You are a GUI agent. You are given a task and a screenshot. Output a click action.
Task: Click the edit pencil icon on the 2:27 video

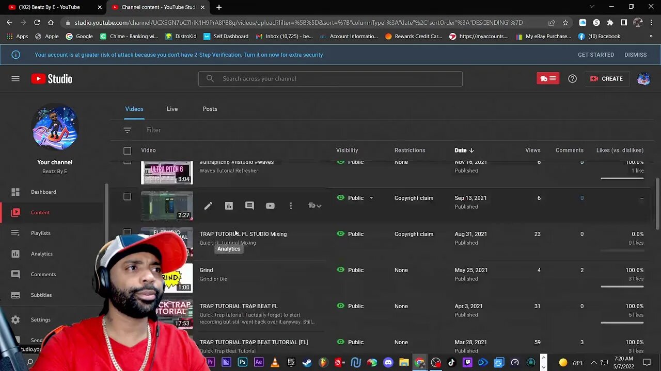(x=208, y=206)
